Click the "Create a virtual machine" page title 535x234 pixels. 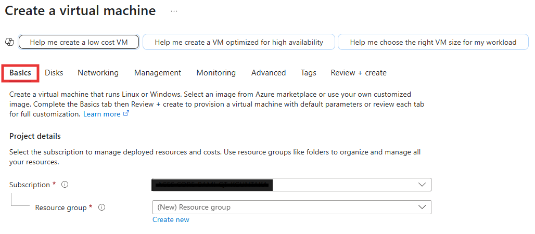[80, 11]
